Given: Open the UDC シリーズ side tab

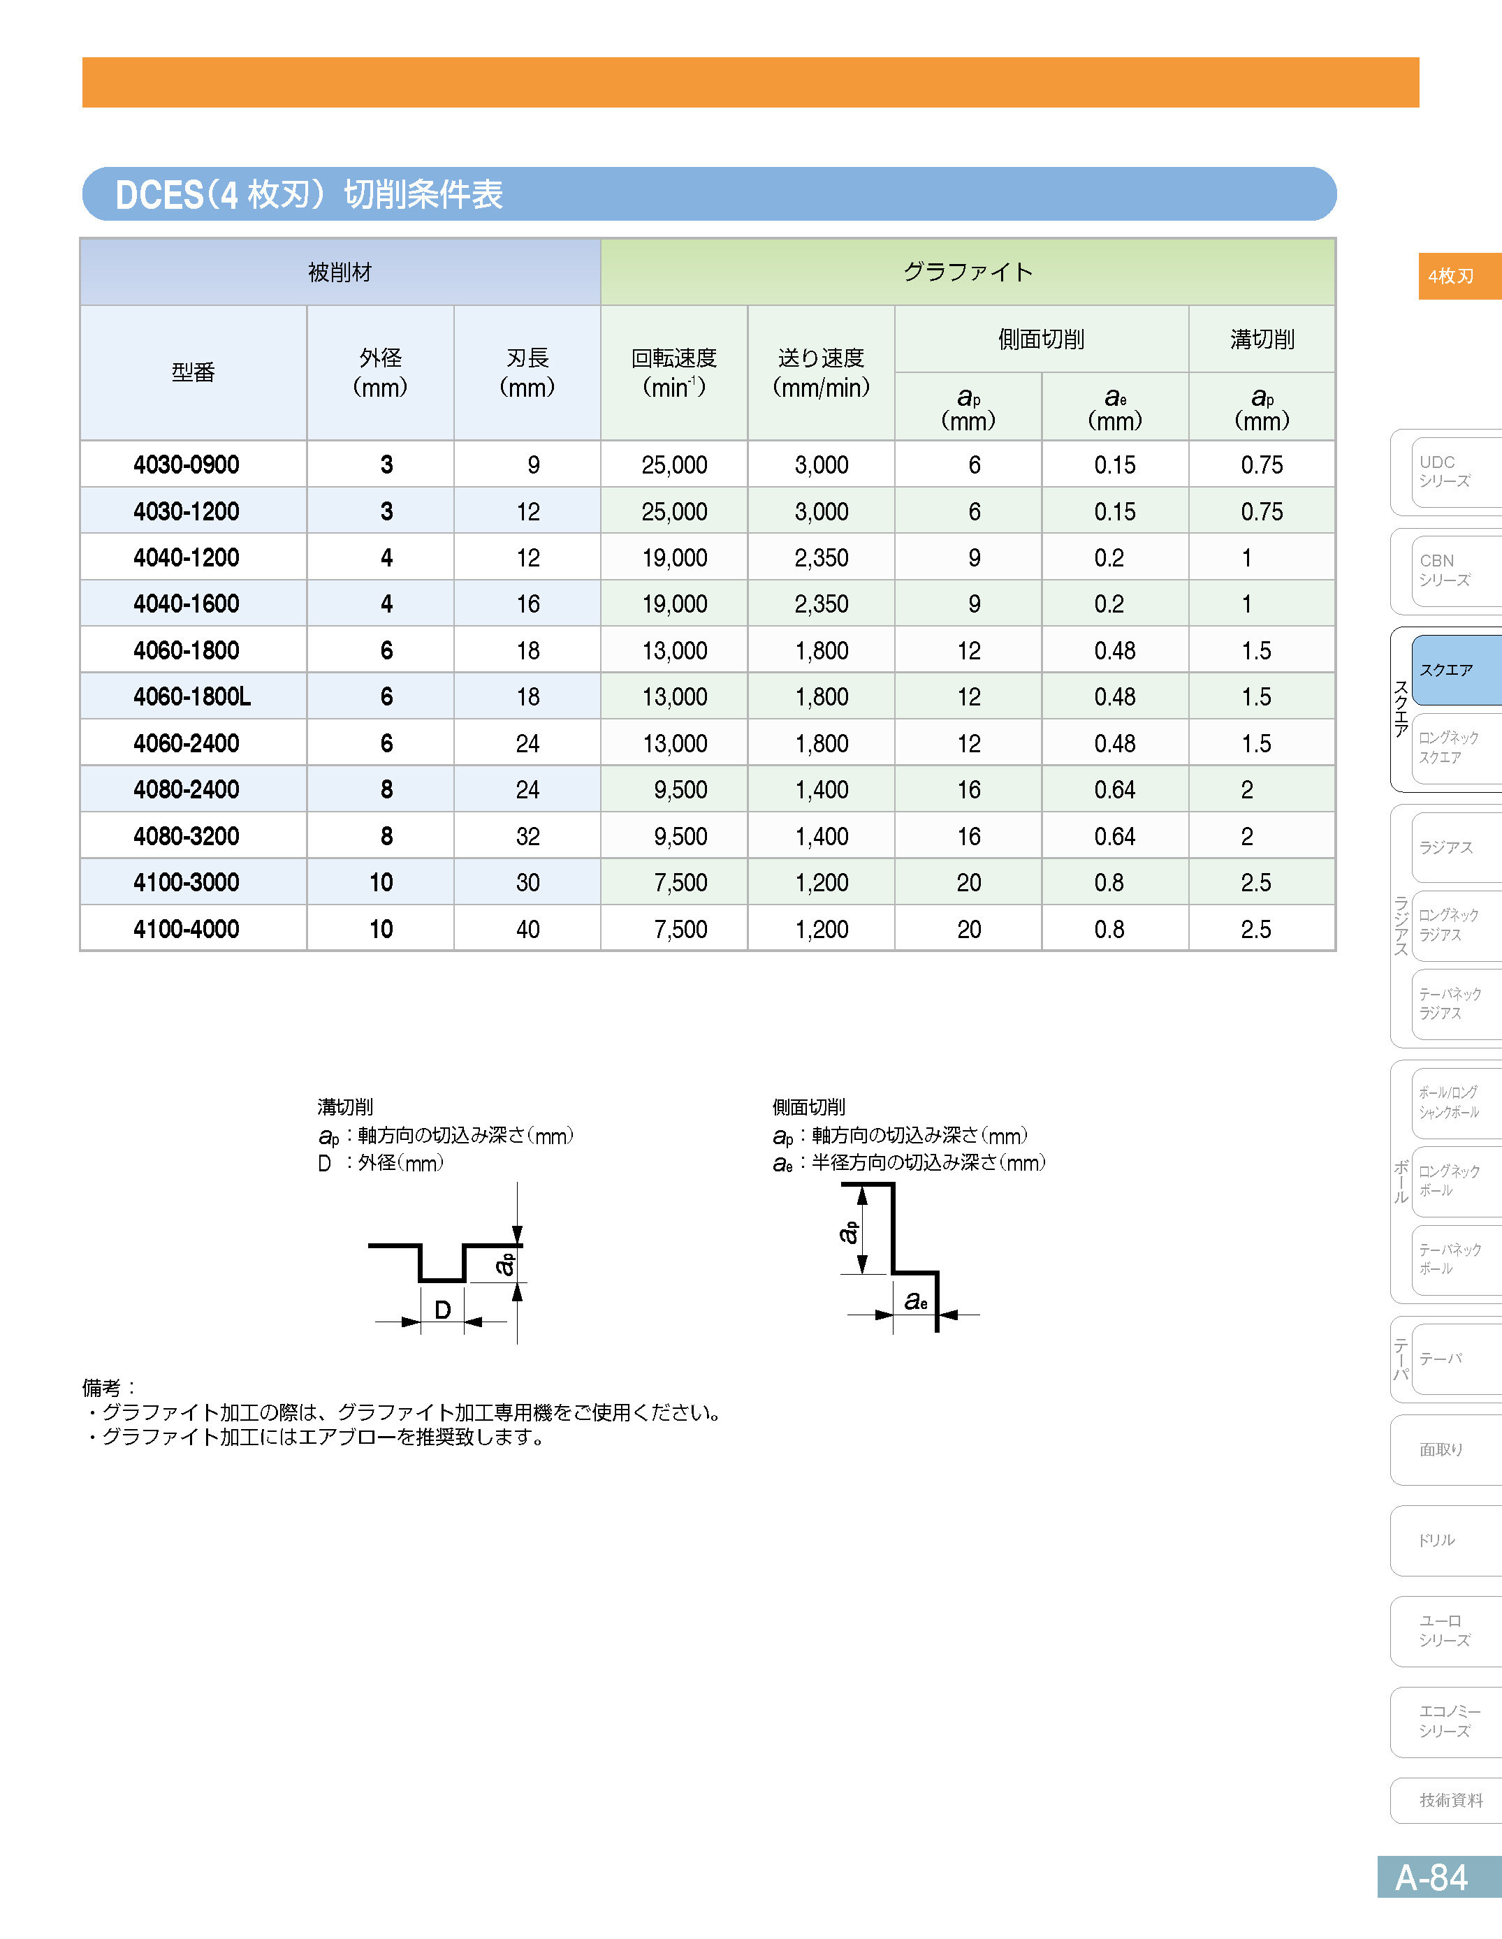Looking at the screenshot, I should pyautogui.click(x=1456, y=471).
